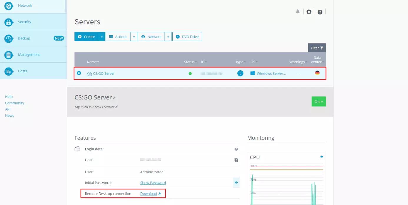Sort servers by Status column
The height and width of the screenshot is (205, 408).
(x=190, y=62)
